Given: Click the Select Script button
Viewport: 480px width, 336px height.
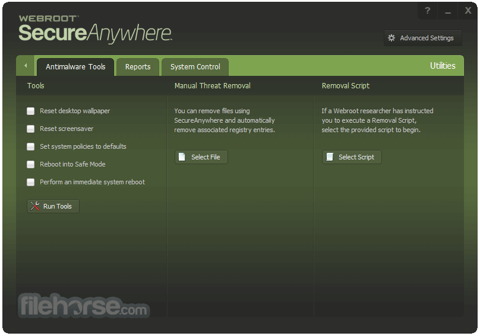Looking at the screenshot, I should click(352, 157).
